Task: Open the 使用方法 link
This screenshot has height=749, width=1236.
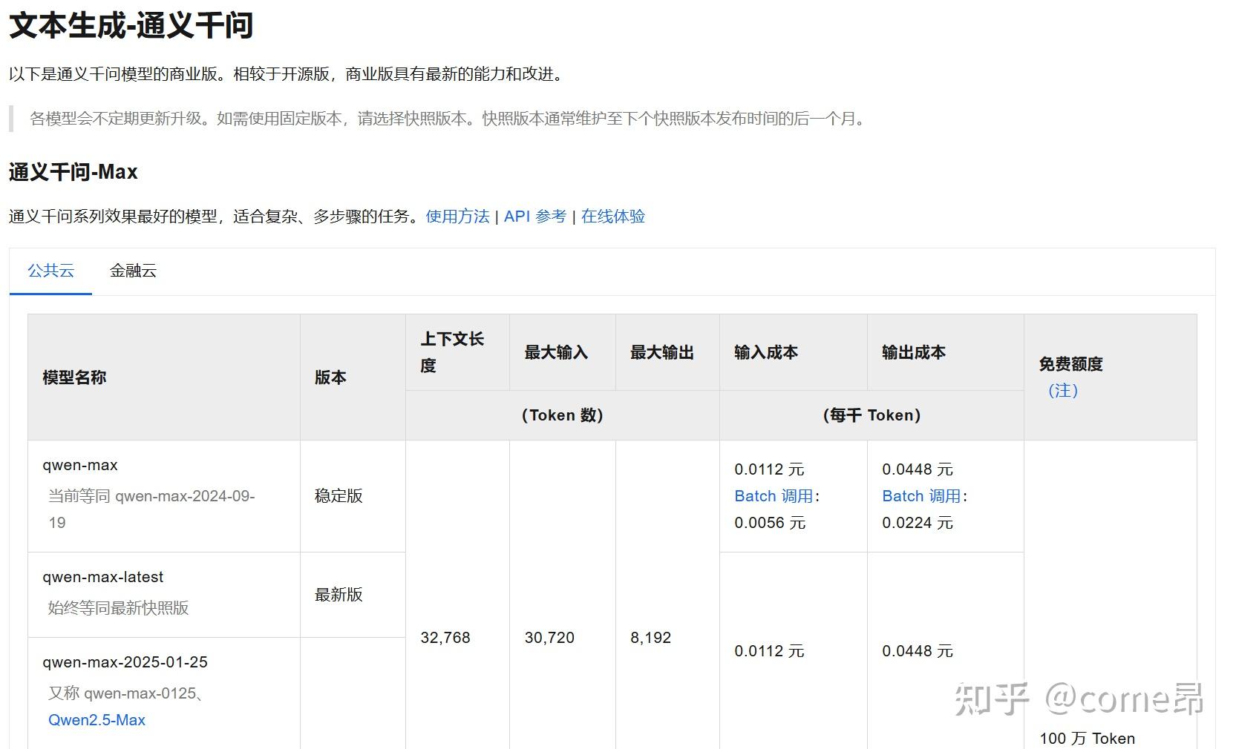Action: coord(457,217)
